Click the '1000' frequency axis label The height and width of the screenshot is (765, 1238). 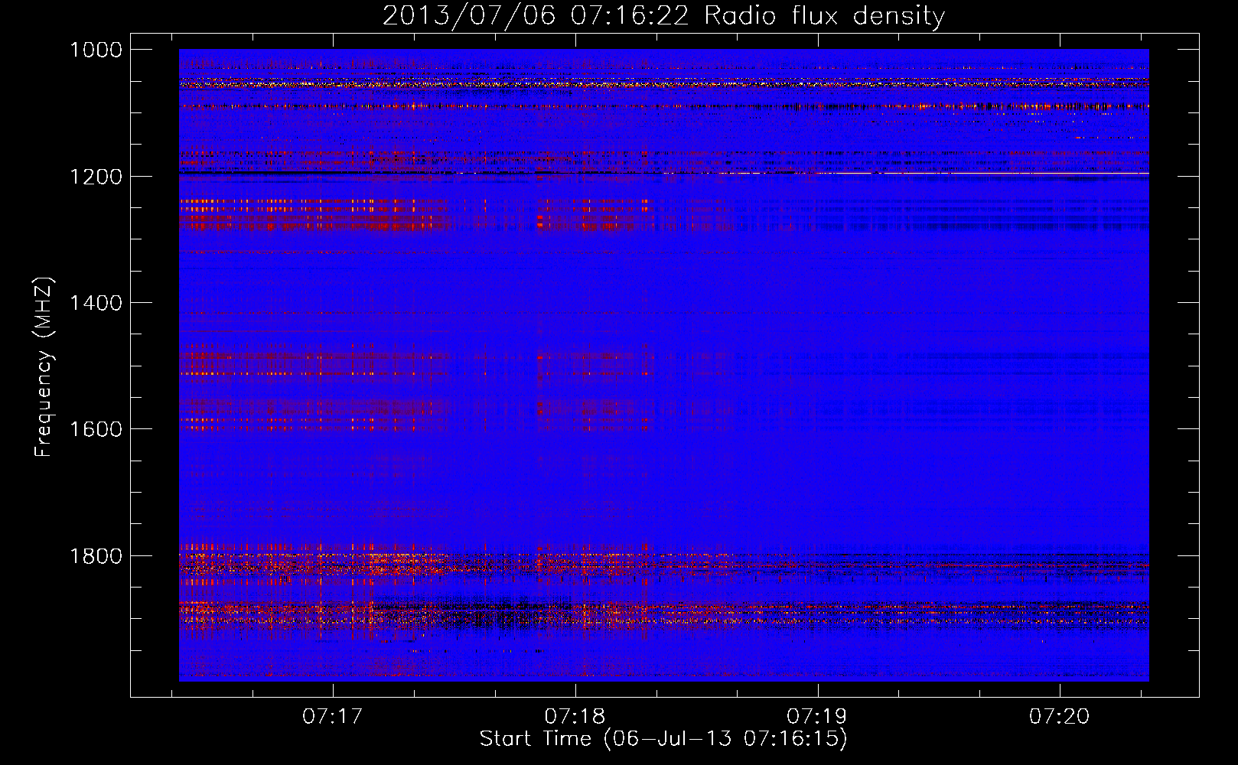(96, 50)
